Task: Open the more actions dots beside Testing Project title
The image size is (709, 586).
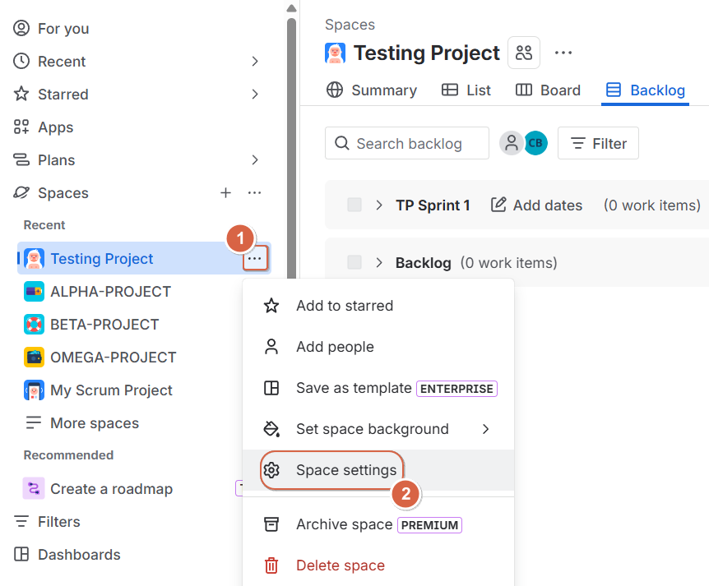Action: (563, 53)
